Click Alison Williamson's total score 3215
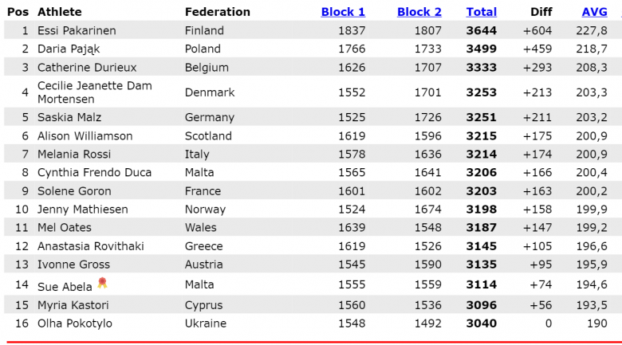The image size is (622, 345). point(481,136)
